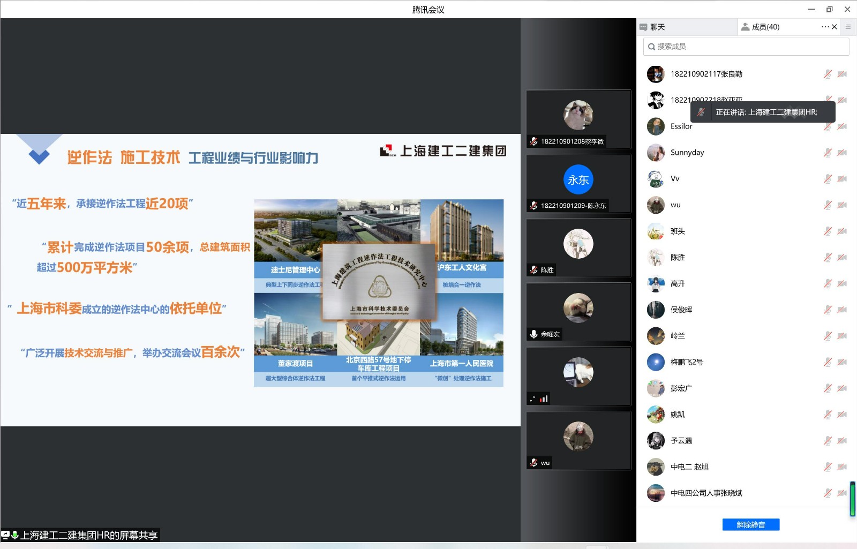The width and height of the screenshot is (857, 549).
Task: Switch to the 聊天 chat tab
Action: point(657,27)
